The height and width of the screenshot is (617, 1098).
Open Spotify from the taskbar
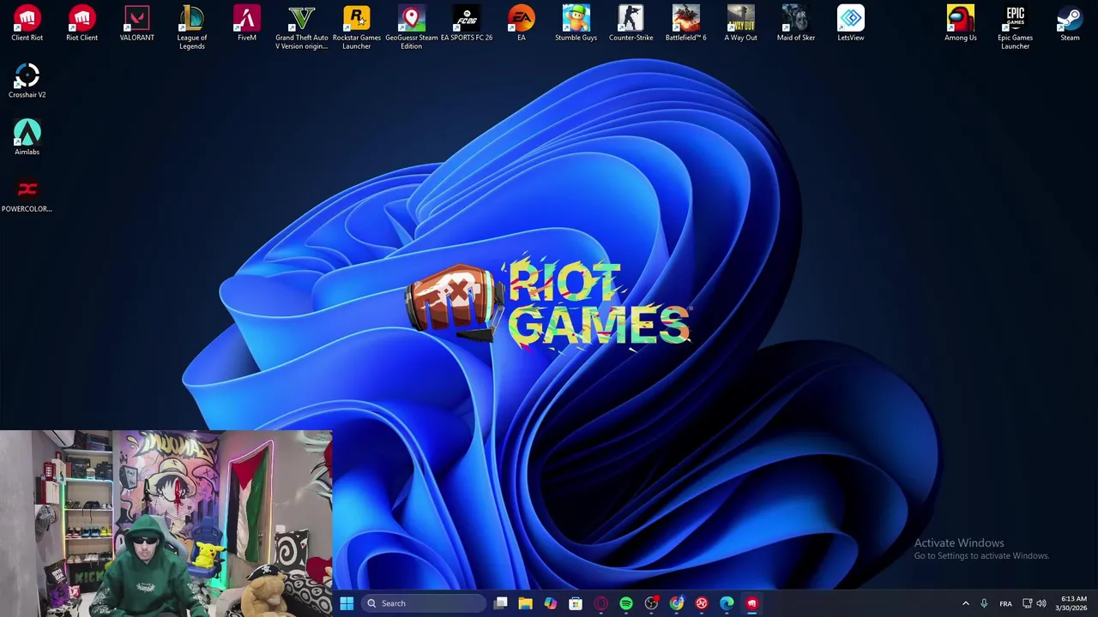pos(626,603)
